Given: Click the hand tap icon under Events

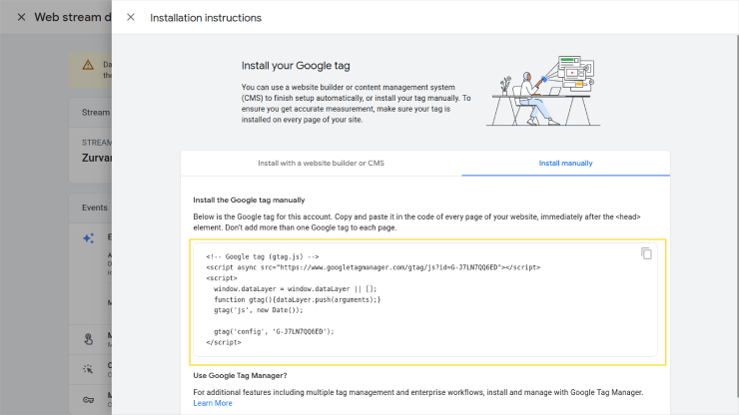Looking at the screenshot, I should 89,337.
